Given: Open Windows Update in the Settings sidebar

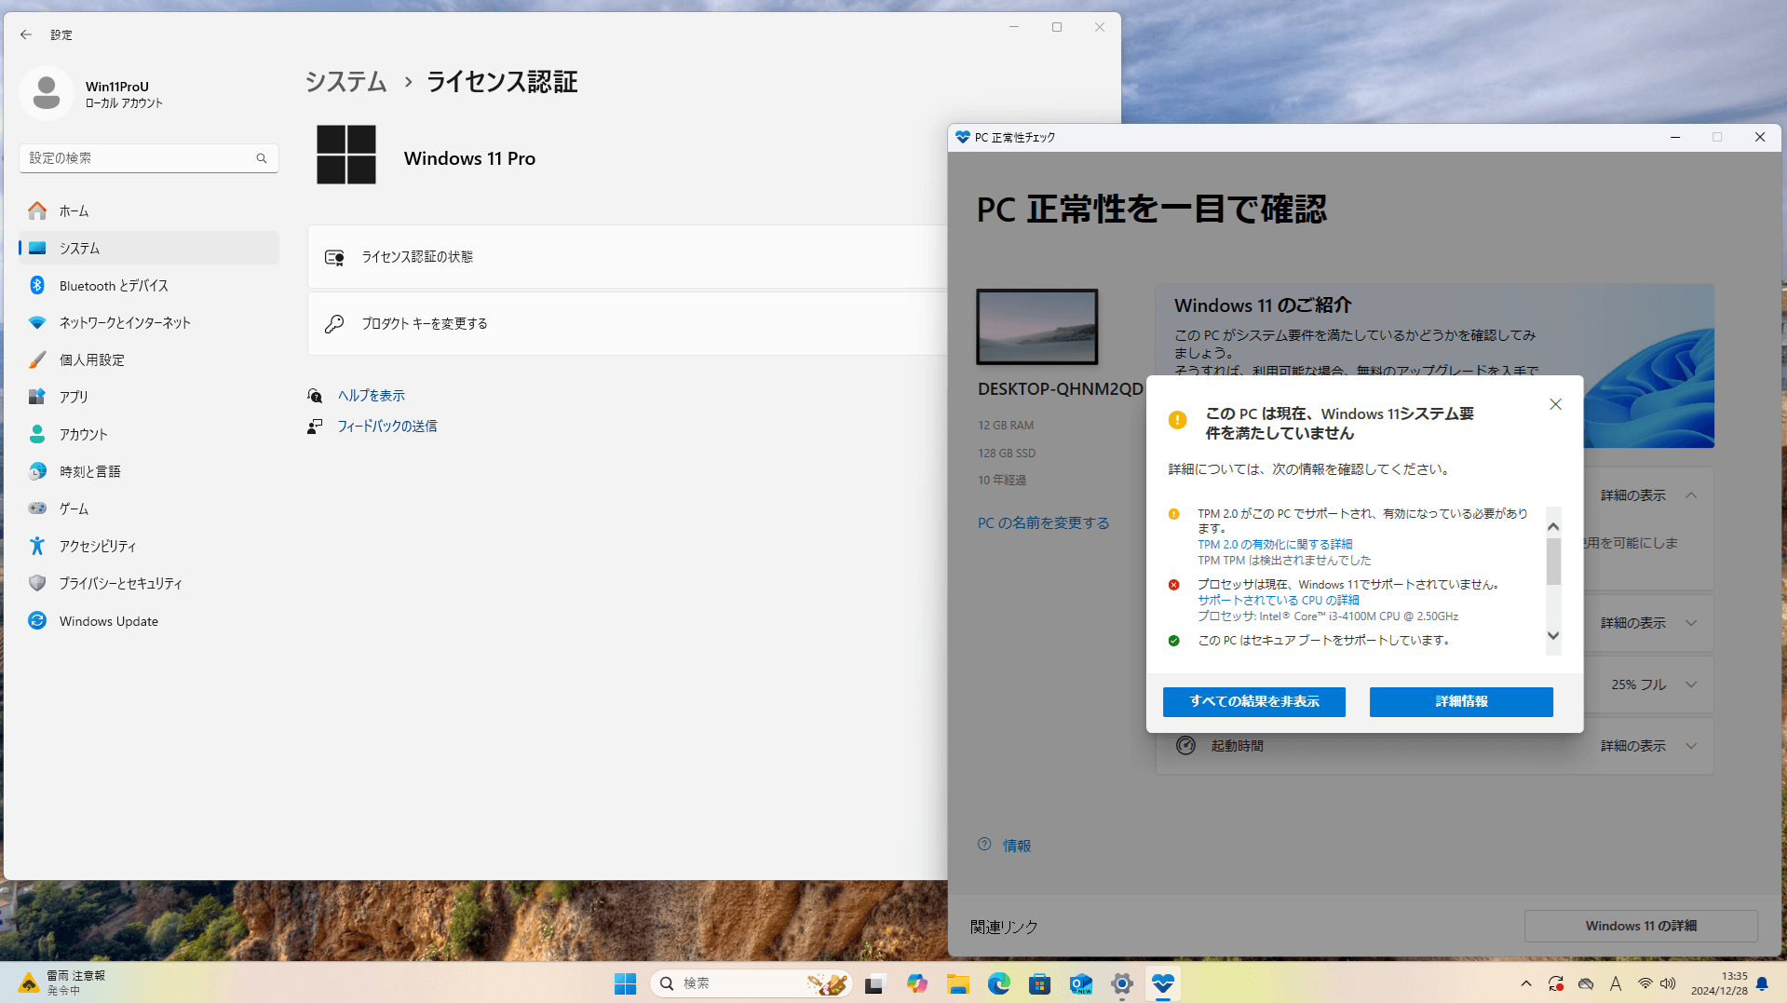Looking at the screenshot, I should 107,620.
